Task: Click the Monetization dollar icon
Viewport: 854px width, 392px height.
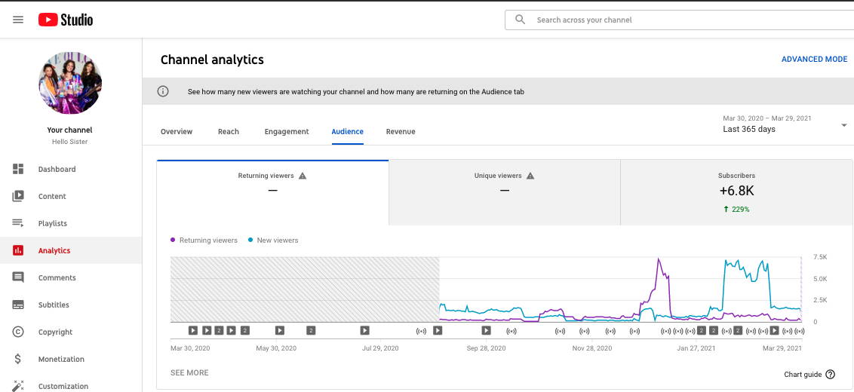Action: click(x=18, y=360)
